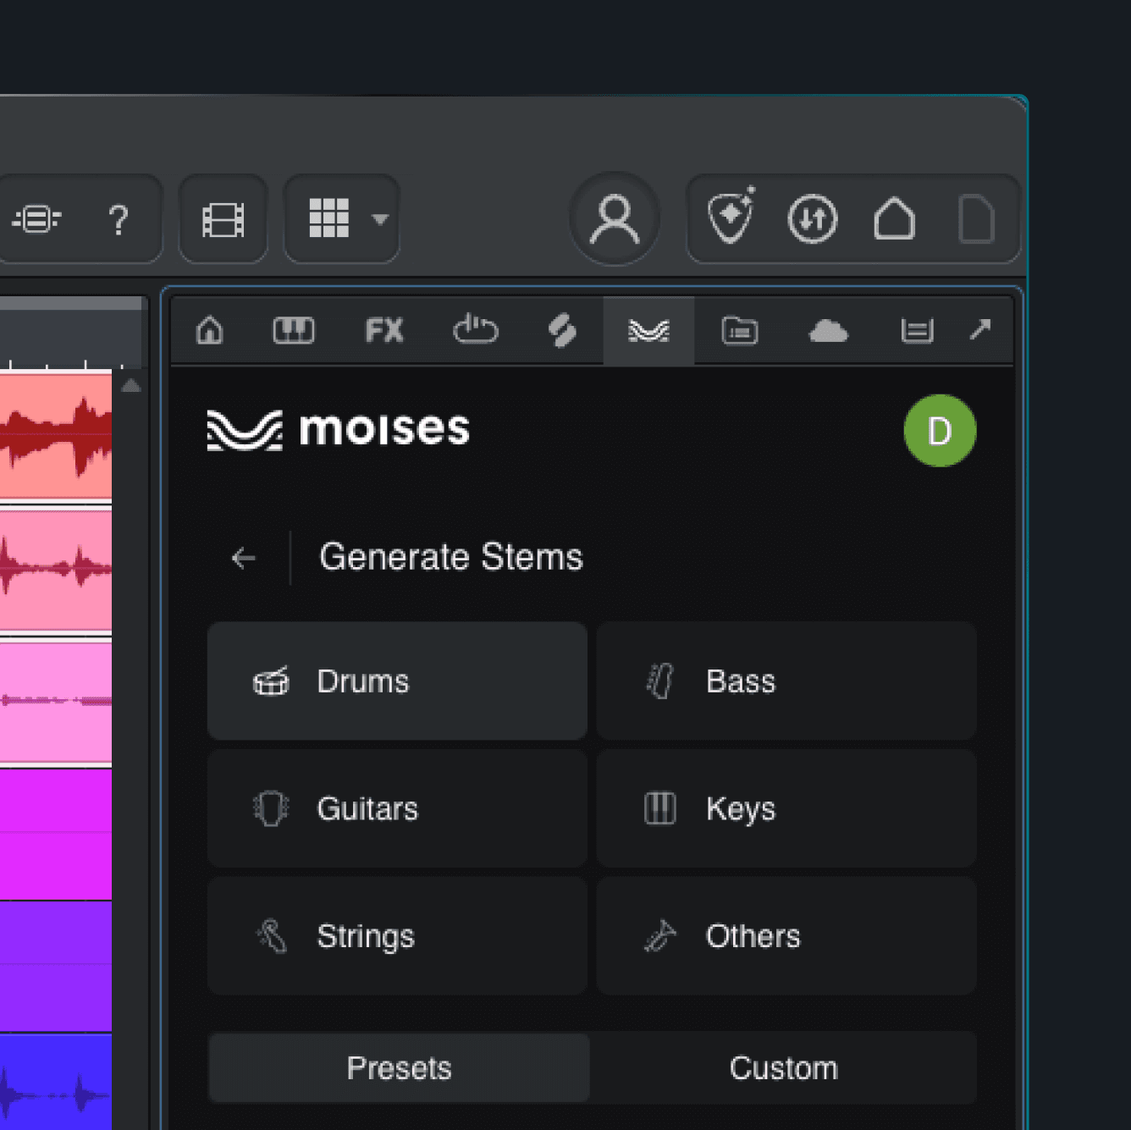Image resolution: width=1131 pixels, height=1130 pixels.
Task: Click the Generate Stems heading
Action: point(451,557)
